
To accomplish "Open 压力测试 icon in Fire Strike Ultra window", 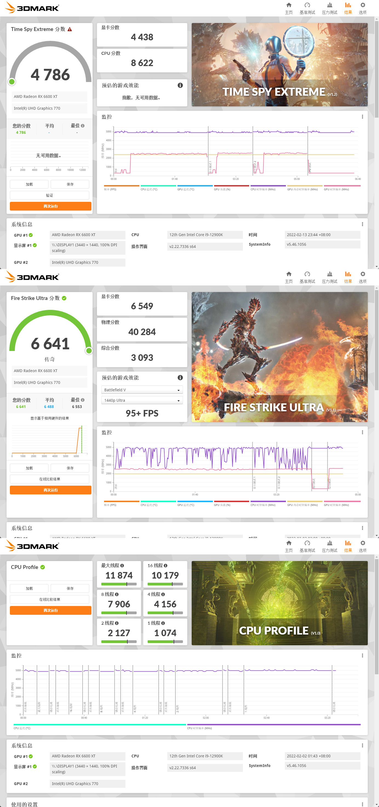I will click(x=329, y=274).
